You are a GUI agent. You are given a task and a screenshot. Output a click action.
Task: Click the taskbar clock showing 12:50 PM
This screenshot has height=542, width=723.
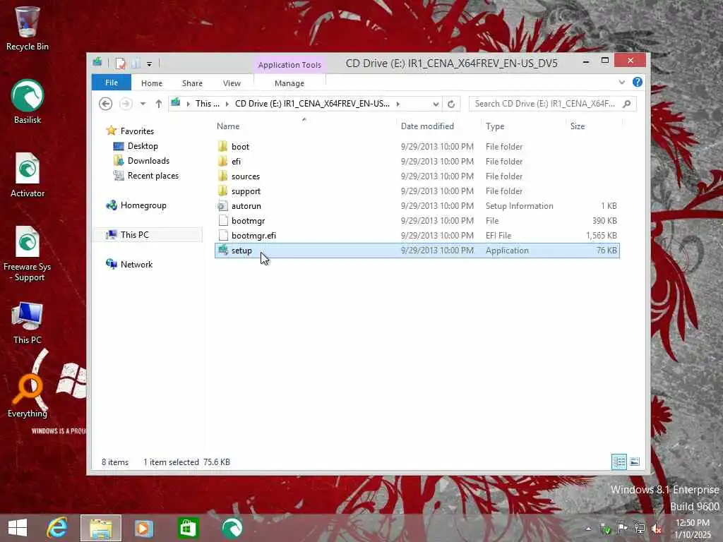coord(693,529)
